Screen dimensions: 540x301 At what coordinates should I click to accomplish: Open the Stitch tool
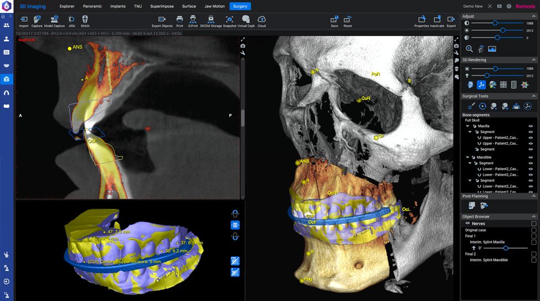click(85, 19)
